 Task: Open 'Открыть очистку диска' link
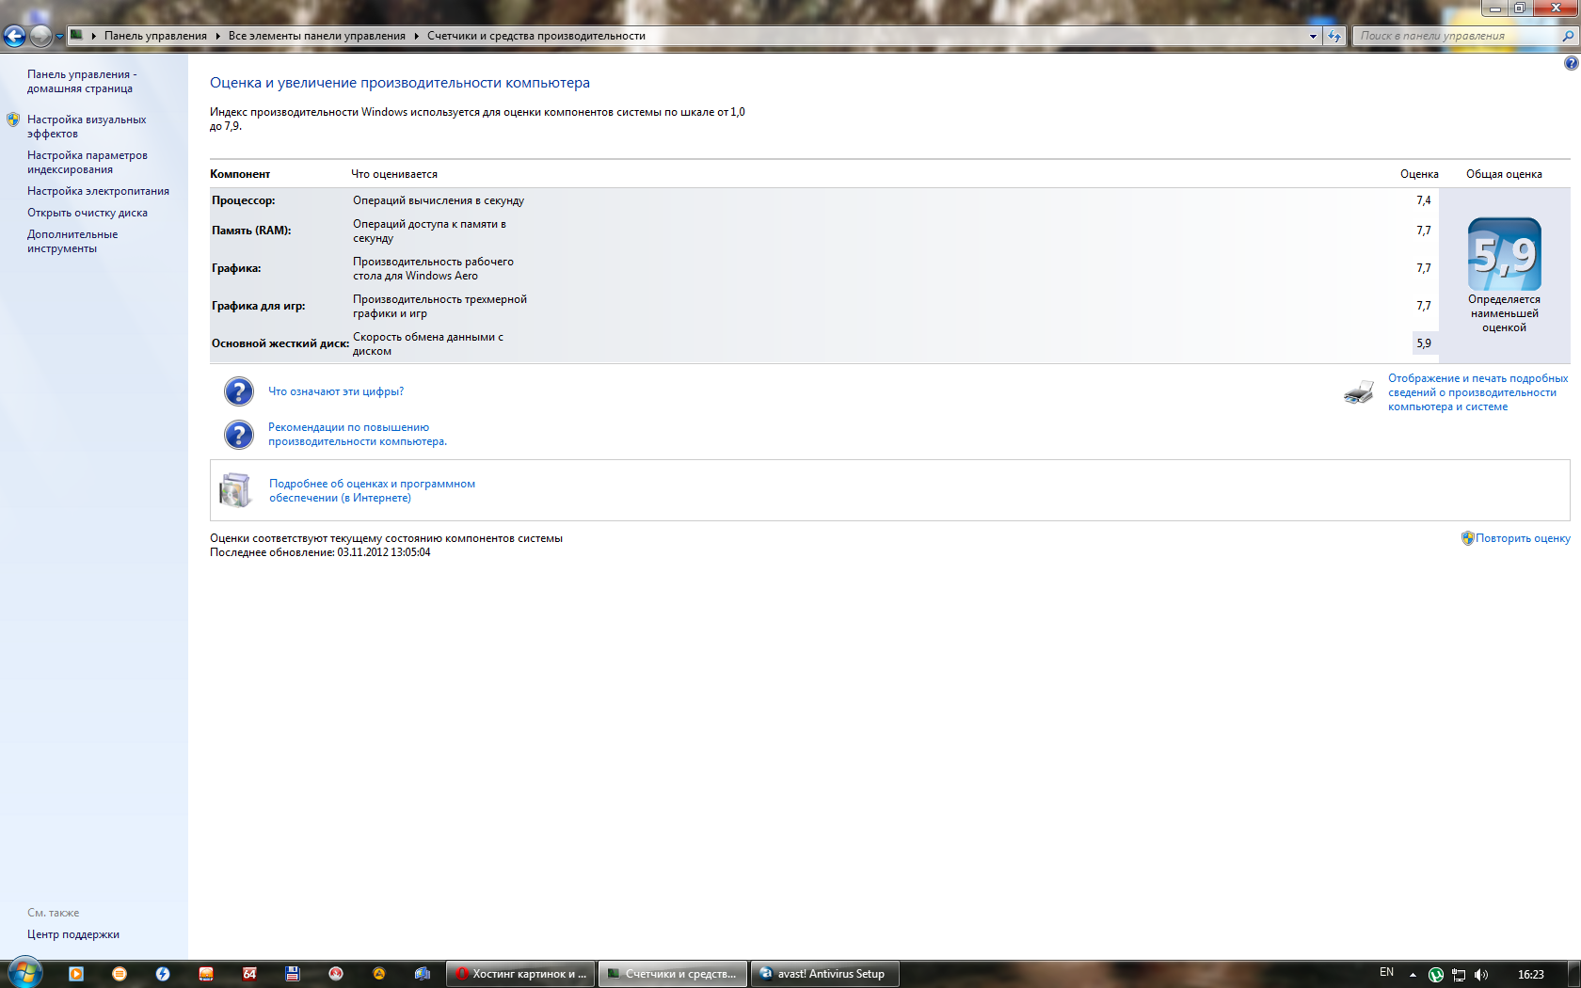[88, 213]
